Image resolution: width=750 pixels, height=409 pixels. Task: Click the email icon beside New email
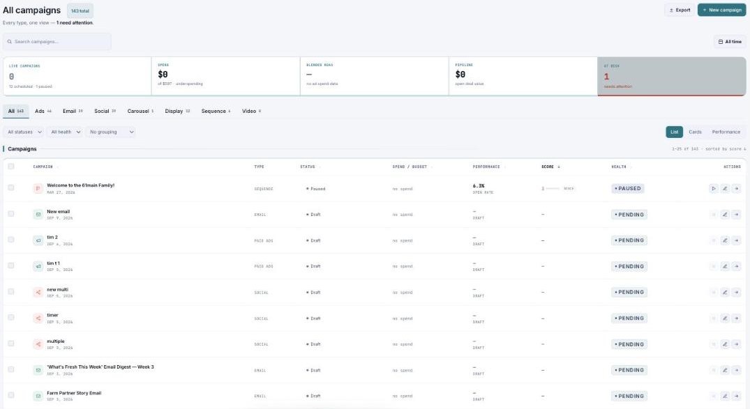[38, 215]
